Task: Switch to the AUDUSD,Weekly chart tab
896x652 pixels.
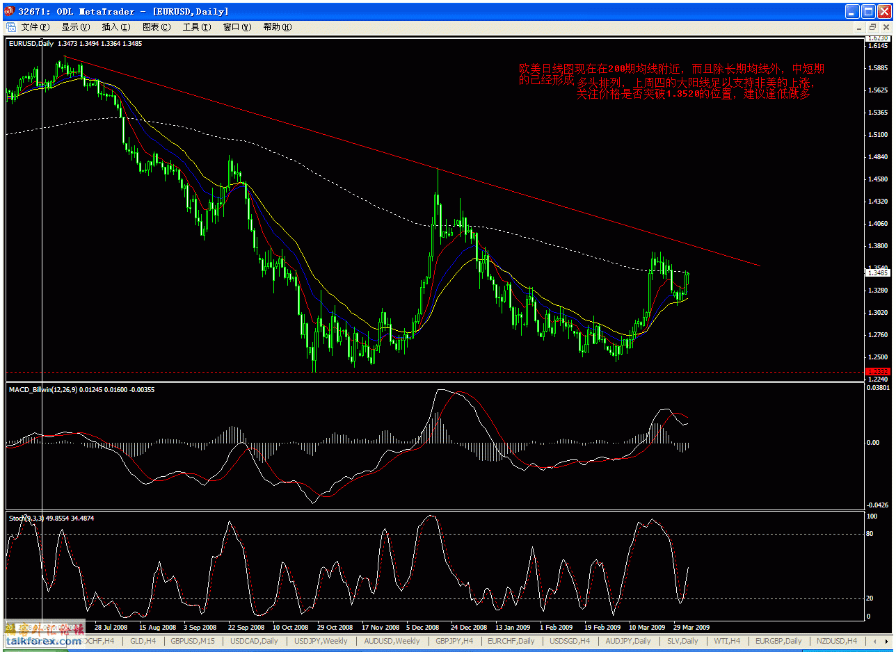Action: pyautogui.click(x=392, y=641)
